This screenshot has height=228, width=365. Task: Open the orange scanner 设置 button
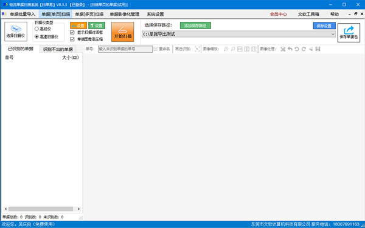78,25
